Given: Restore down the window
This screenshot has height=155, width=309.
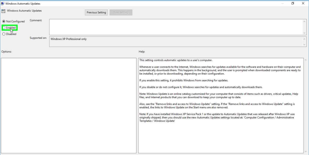Looking at the screenshot, I should [x=293, y=3].
